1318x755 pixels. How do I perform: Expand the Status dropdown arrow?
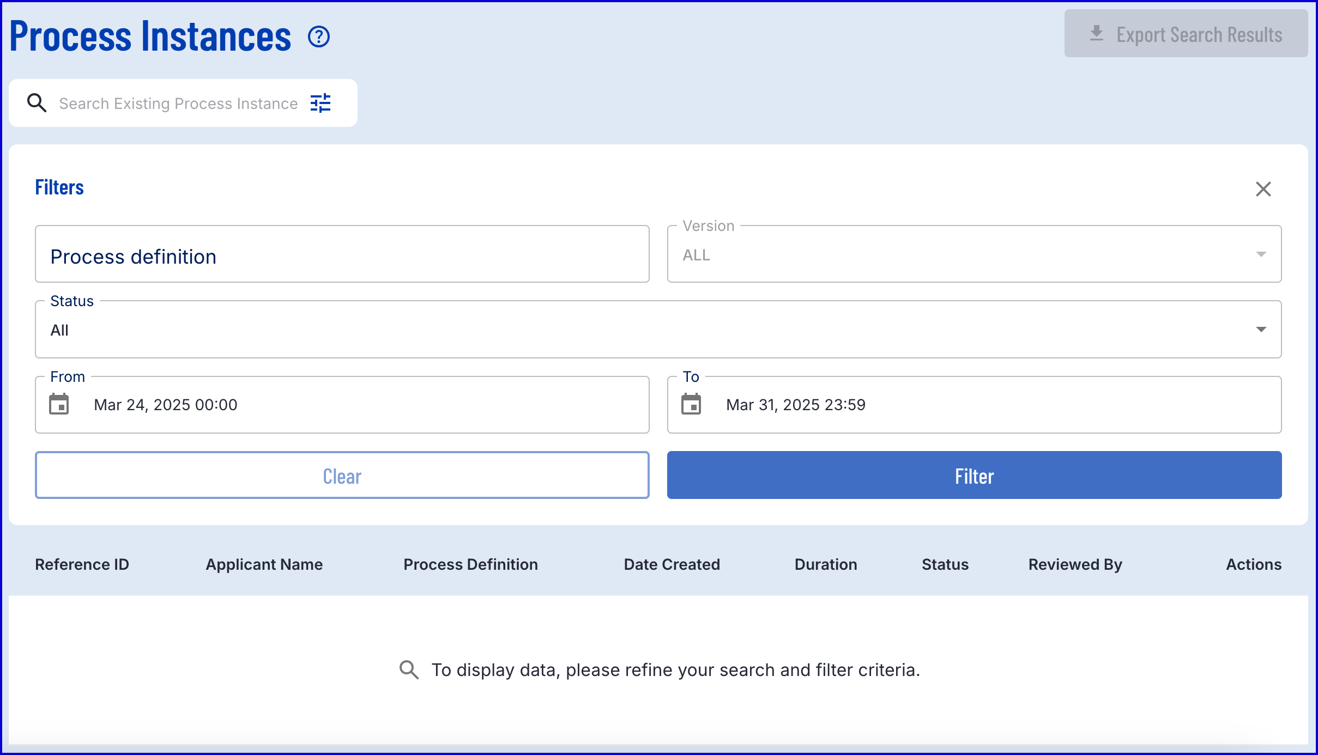pyautogui.click(x=1260, y=330)
